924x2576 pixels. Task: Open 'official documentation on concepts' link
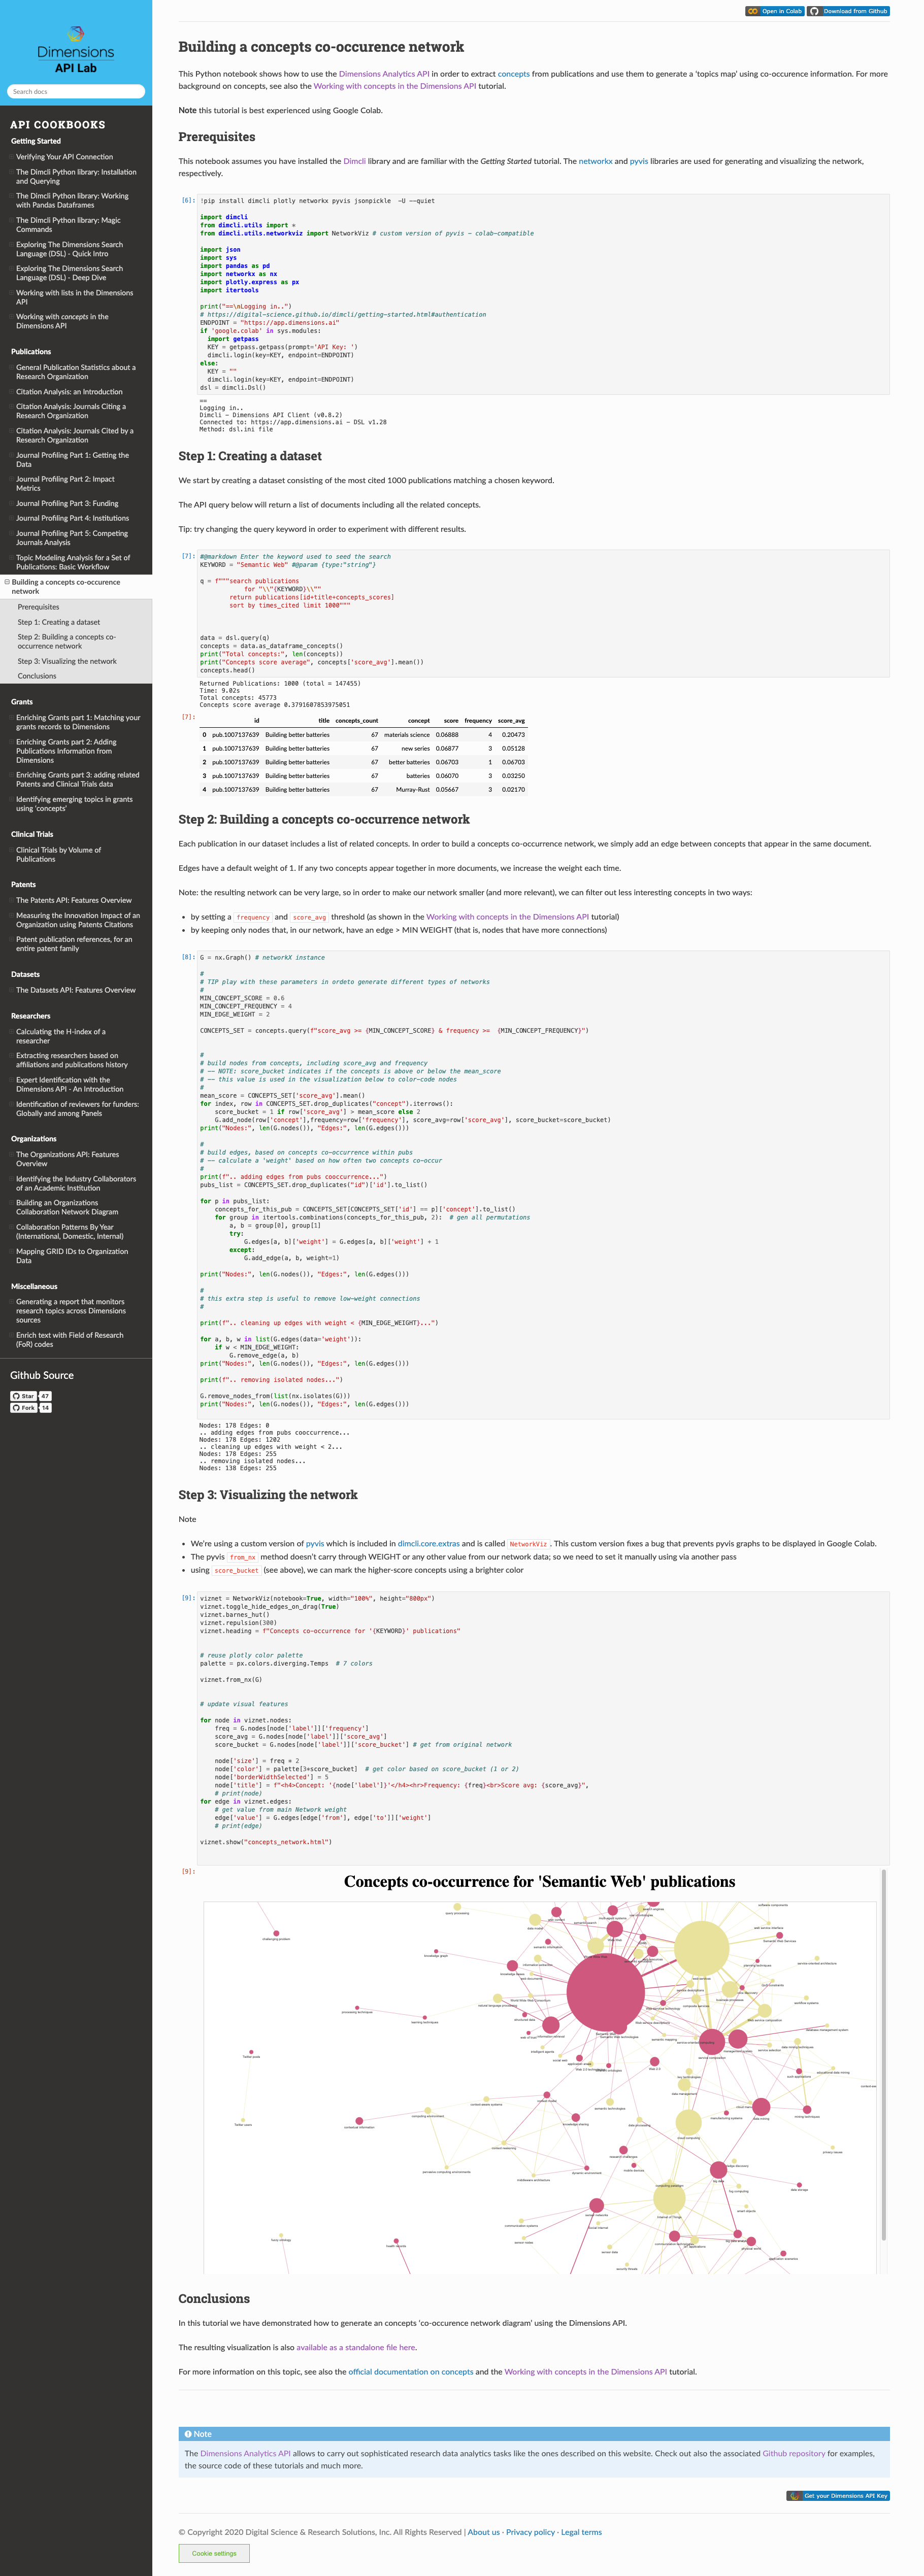click(410, 2371)
